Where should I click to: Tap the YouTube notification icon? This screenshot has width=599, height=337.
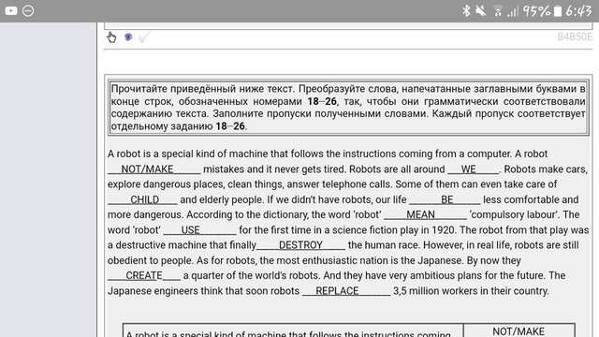tap(11, 10)
